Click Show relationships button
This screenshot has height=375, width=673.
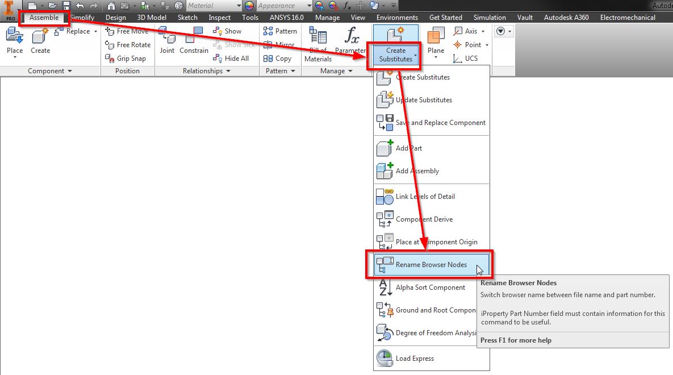228,31
